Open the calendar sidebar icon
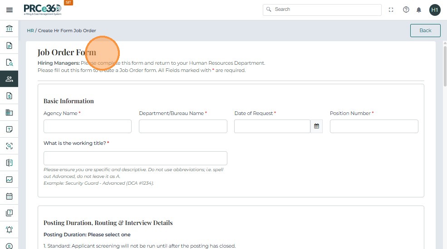Screen dimensions: 447x249 click(9, 196)
